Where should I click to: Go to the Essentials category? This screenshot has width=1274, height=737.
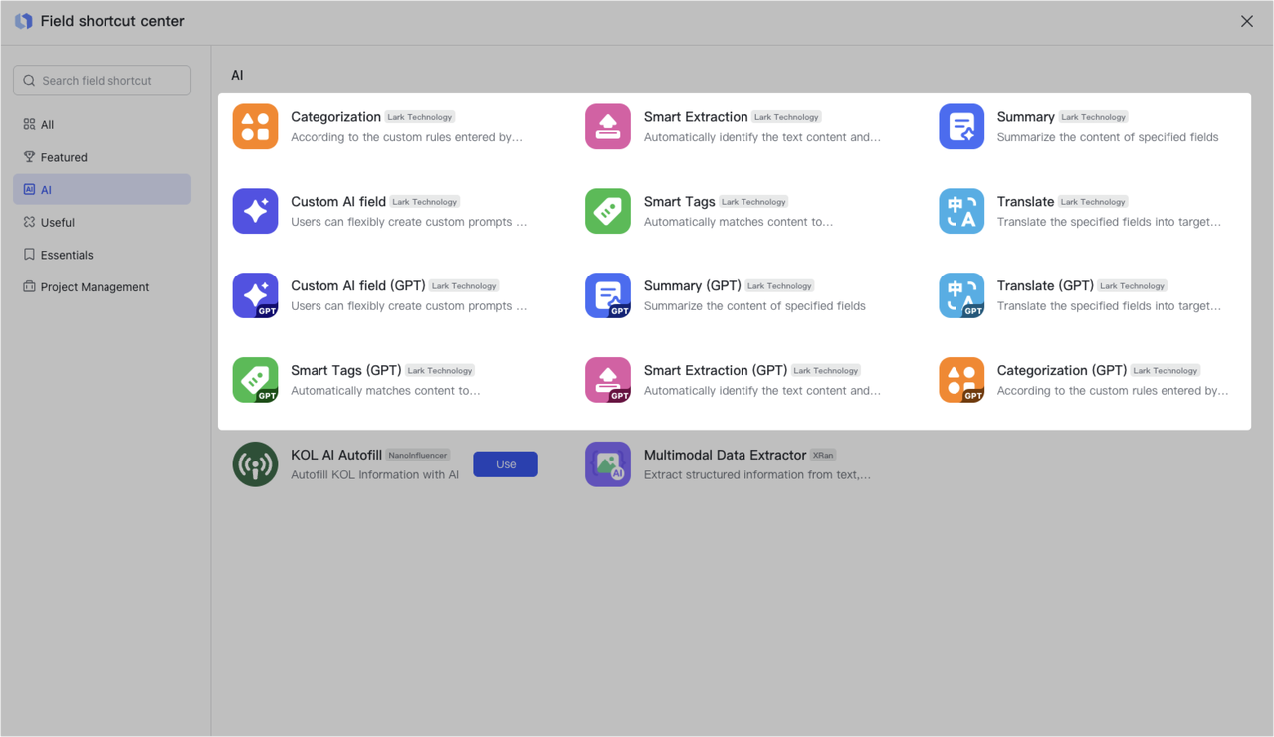[x=66, y=255]
